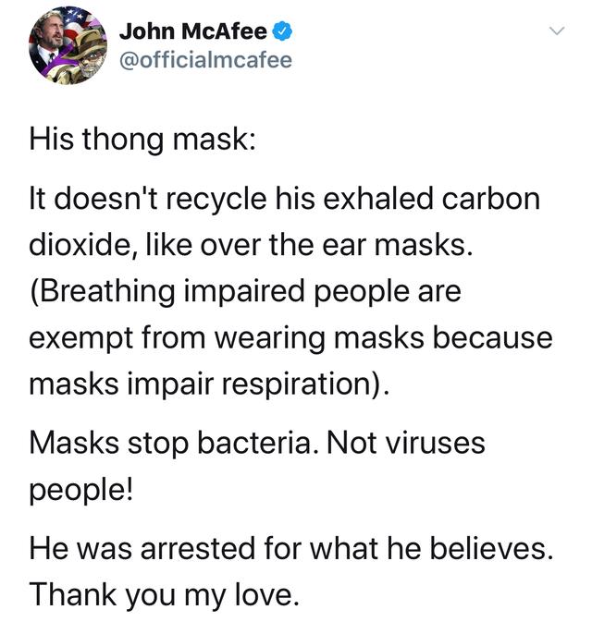The height and width of the screenshot is (622, 592).
Task: Select the line "(Breathing impaired people are"
Action: (x=245, y=291)
